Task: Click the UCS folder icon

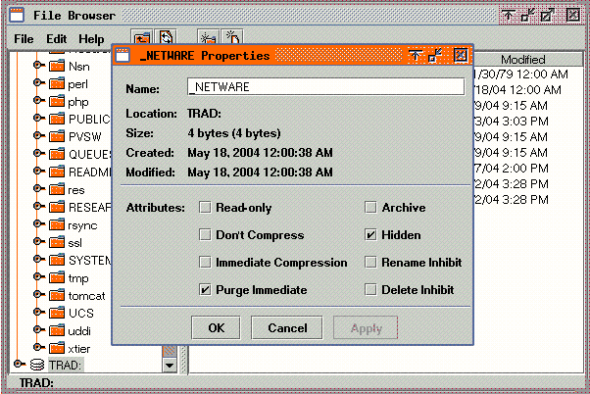Action: click(57, 313)
